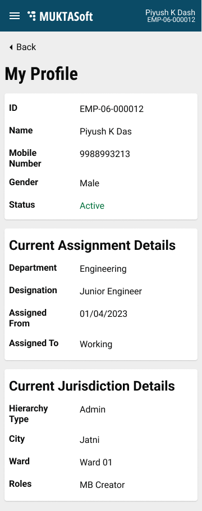Click the Male gender value
The width and height of the screenshot is (202, 511).
click(x=89, y=183)
